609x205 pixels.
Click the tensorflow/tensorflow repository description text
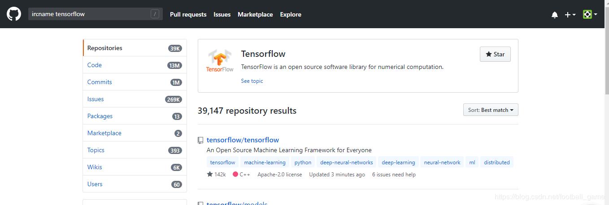coord(289,150)
